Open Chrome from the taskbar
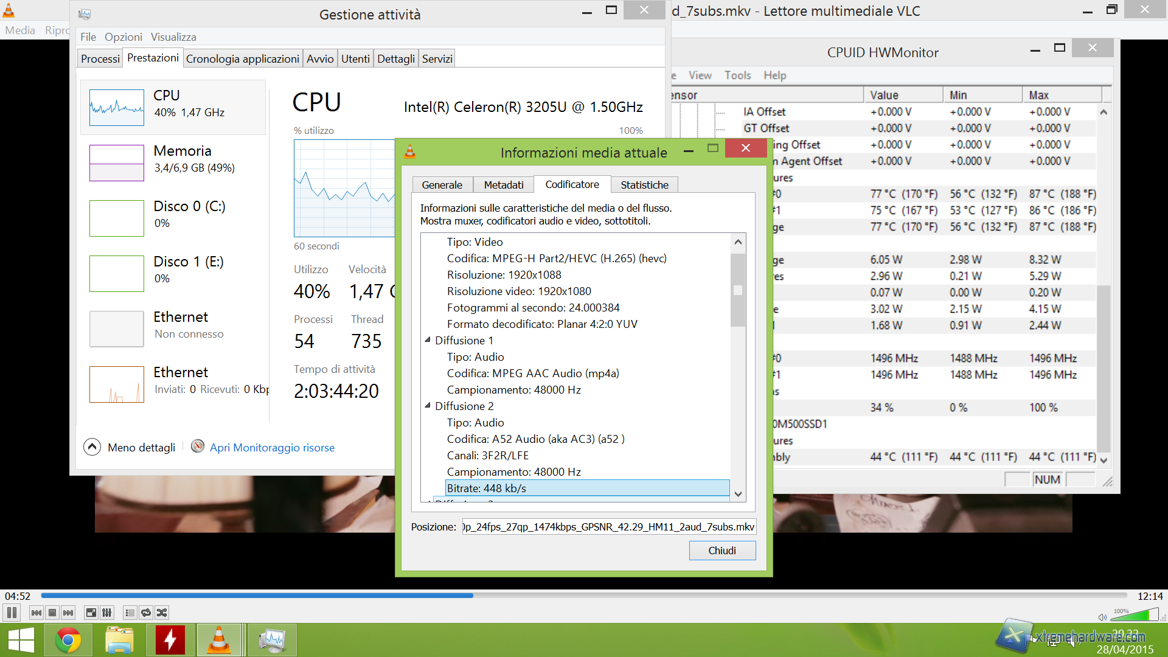Screen dimensions: 1168x657 click(68, 640)
